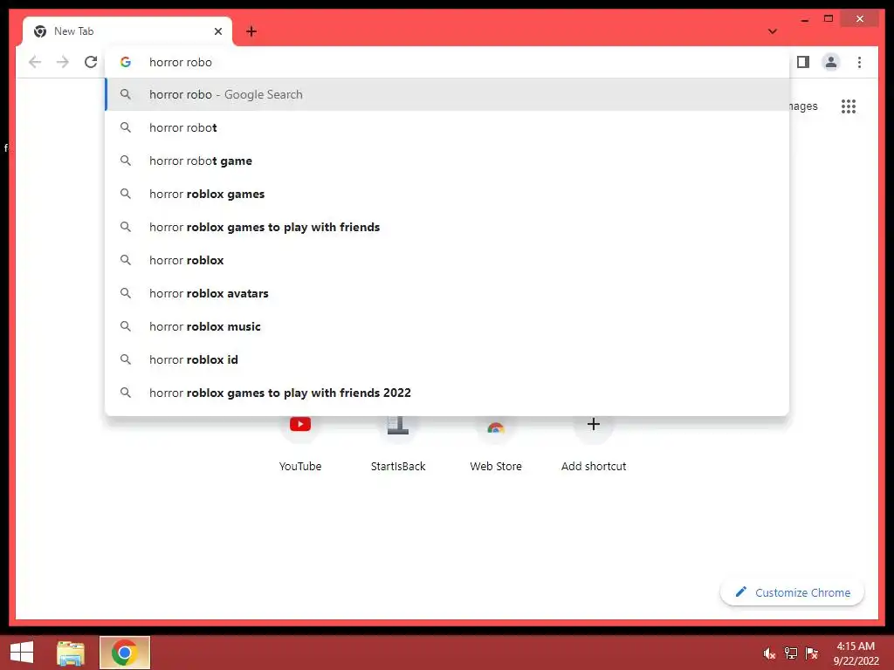Choose 'horror roblox games to play with friends 2022'

coord(447,393)
